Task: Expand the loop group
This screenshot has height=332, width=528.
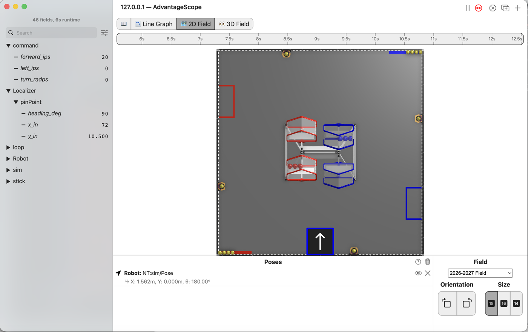Action: pos(8,148)
